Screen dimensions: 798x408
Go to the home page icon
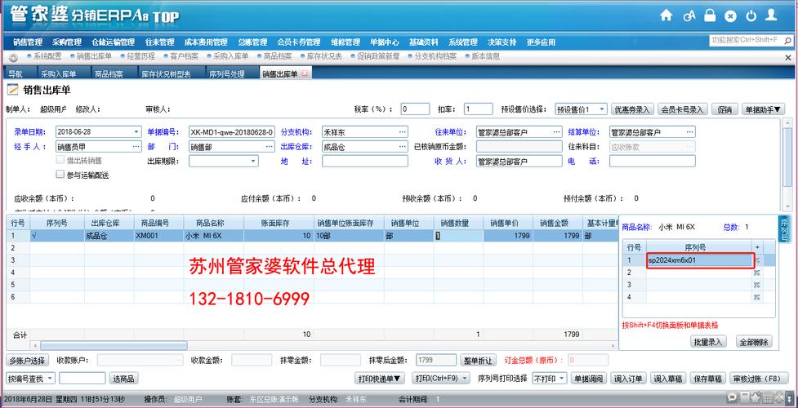(666, 16)
